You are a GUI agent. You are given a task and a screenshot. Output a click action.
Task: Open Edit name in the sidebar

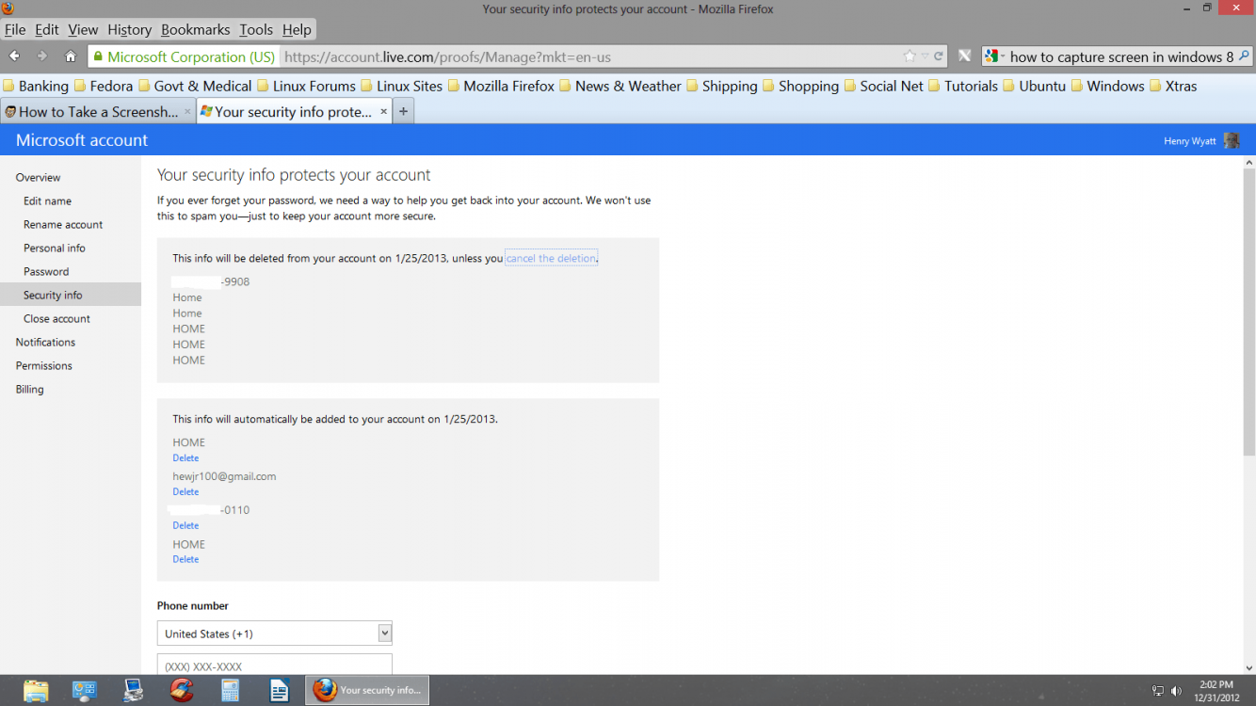47,201
